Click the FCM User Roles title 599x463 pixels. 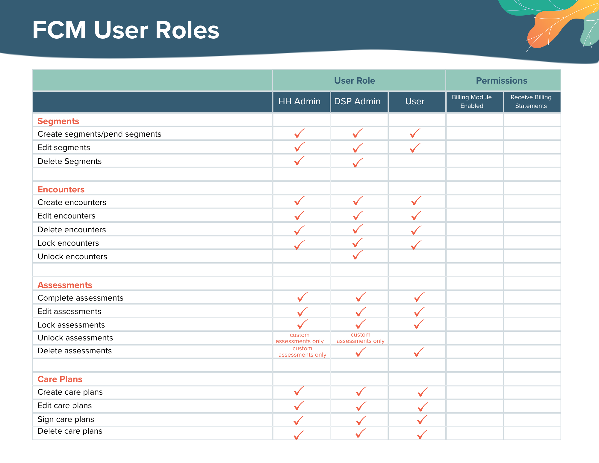pos(126,30)
